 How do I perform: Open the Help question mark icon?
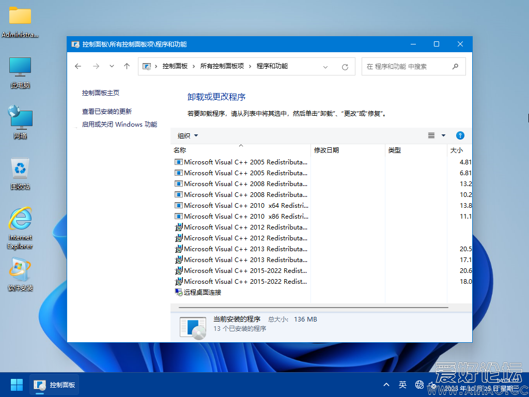[x=459, y=135]
